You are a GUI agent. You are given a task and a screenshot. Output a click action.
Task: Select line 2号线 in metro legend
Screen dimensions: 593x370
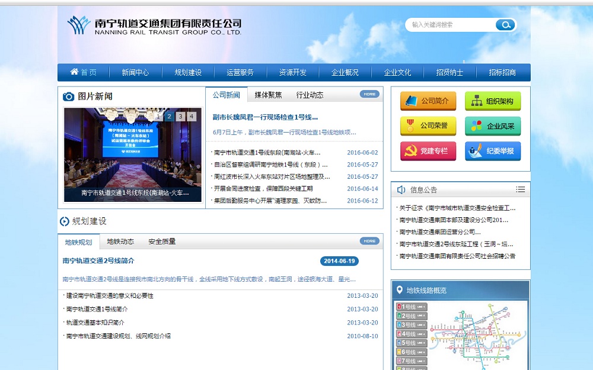(412, 316)
